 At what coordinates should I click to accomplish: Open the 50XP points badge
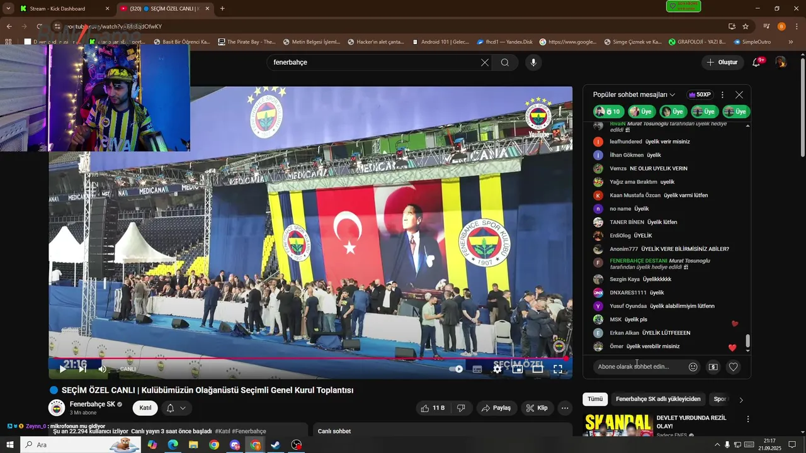click(x=700, y=94)
